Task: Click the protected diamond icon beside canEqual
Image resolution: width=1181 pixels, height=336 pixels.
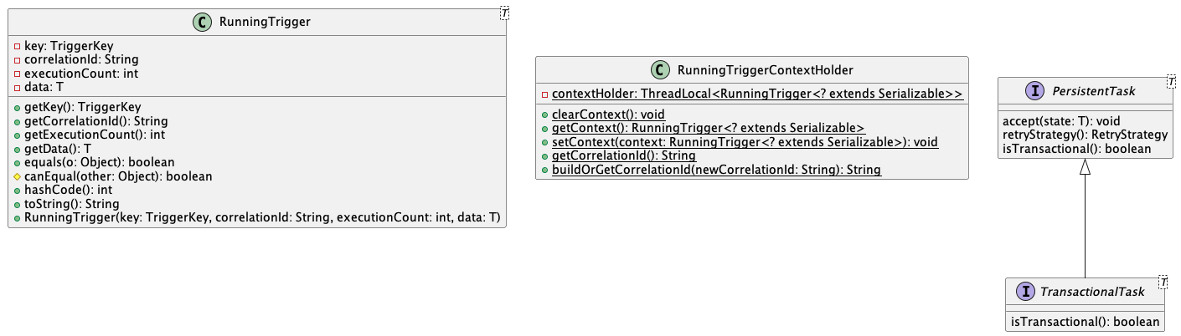Action: [17, 177]
